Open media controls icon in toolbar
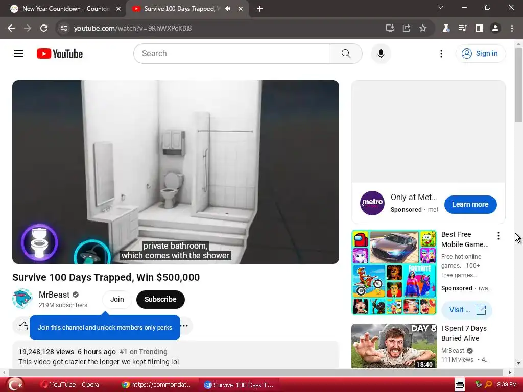 click(x=462, y=29)
